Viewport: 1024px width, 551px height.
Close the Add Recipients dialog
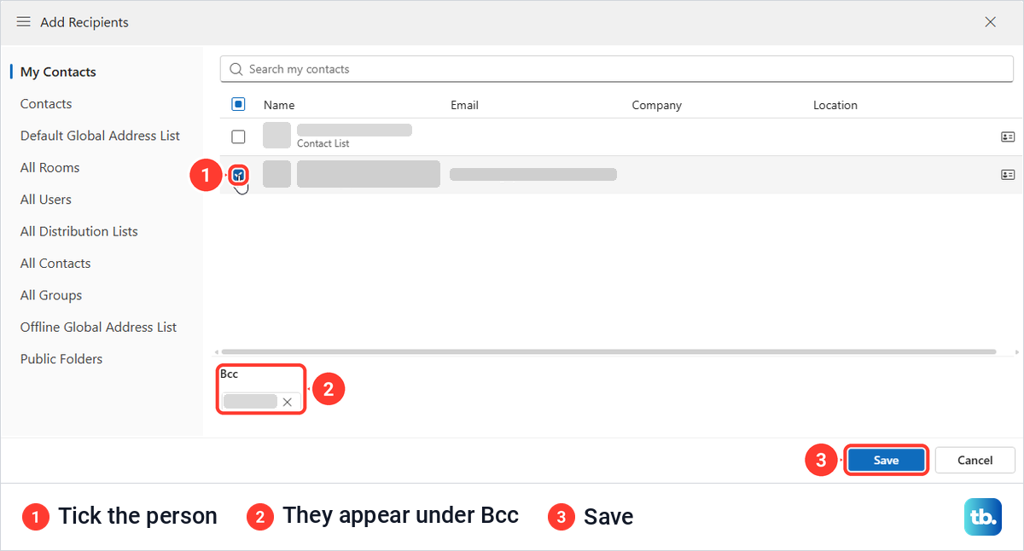tap(990, 22)
